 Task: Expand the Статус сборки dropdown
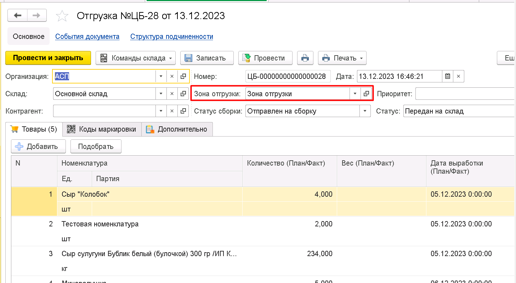click(x=365, y=111)
